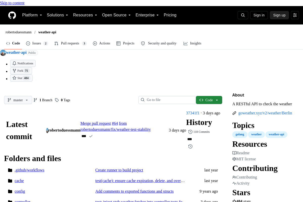Open the Projects tab
Screen dimensions: 303x202
point(125,43)
